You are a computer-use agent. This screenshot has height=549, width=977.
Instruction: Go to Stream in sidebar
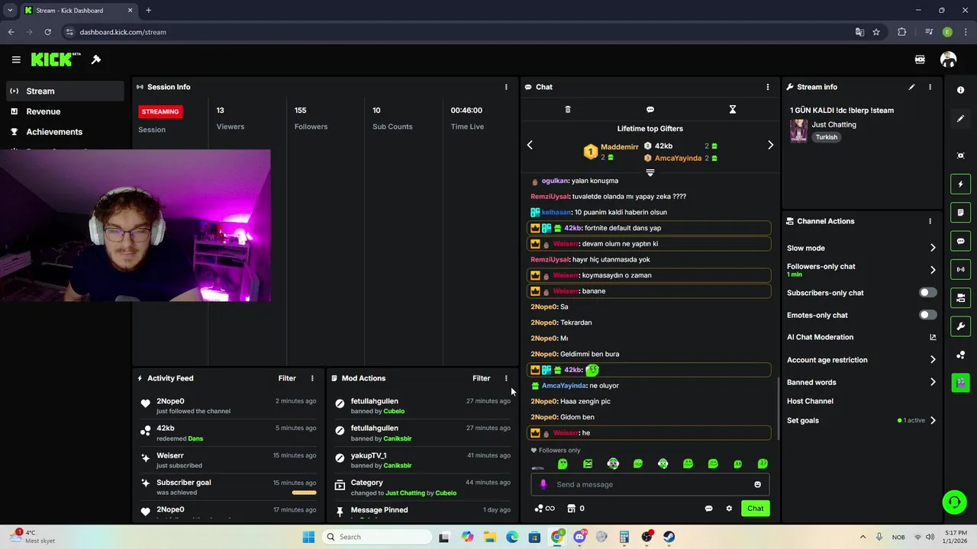coord(65,91)
